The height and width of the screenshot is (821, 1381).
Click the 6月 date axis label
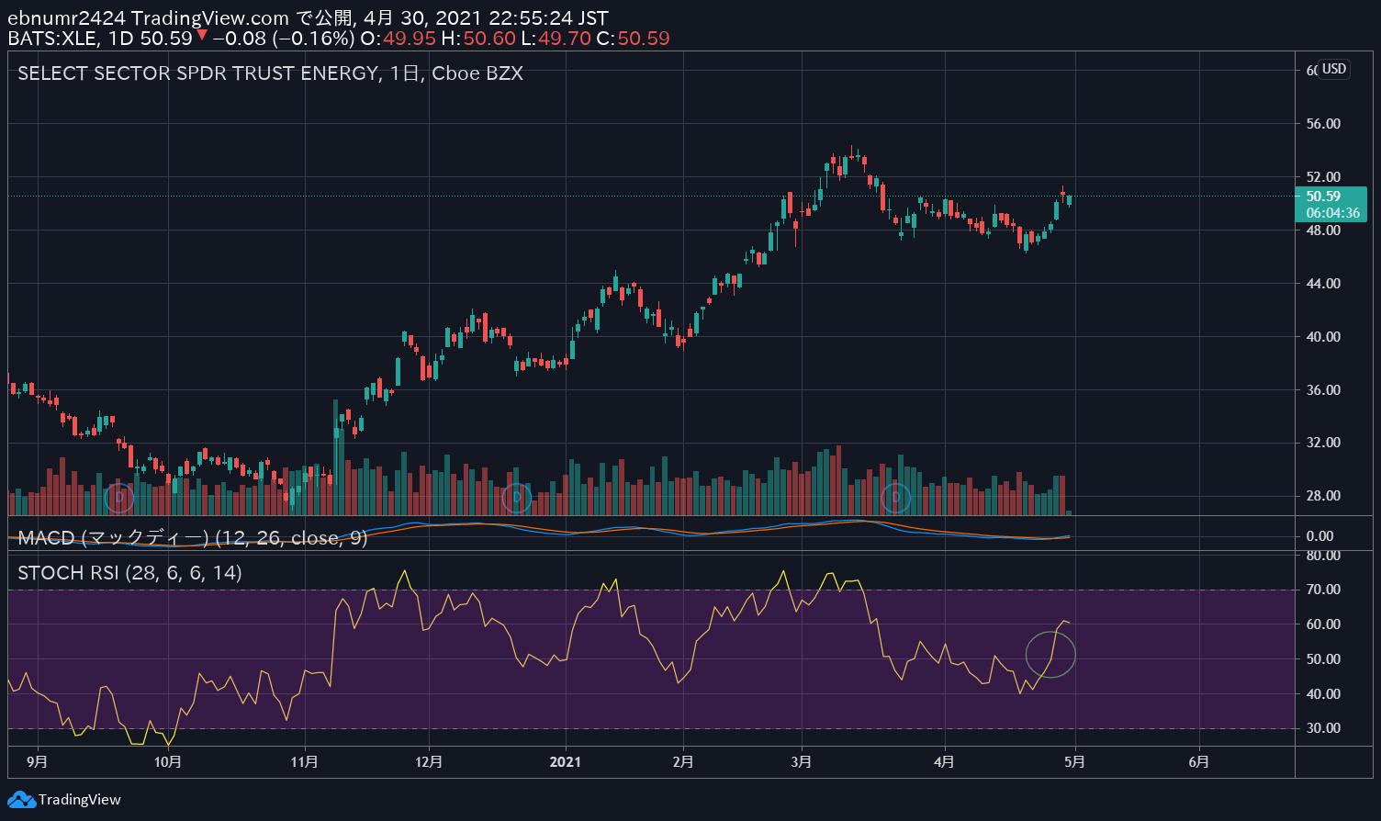(1198, 762)
